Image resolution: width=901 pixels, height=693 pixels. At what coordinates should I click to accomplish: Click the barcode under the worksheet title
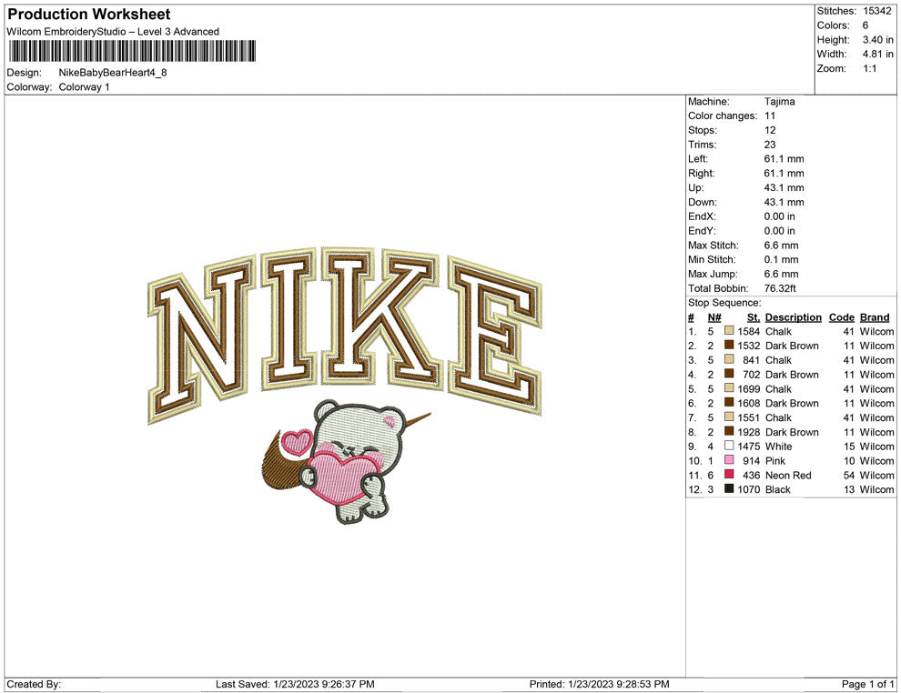(x=132, y=51)
